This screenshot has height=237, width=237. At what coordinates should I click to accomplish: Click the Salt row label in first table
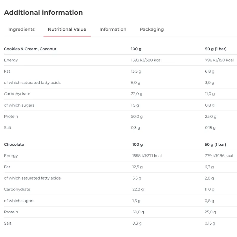(8, 128)
